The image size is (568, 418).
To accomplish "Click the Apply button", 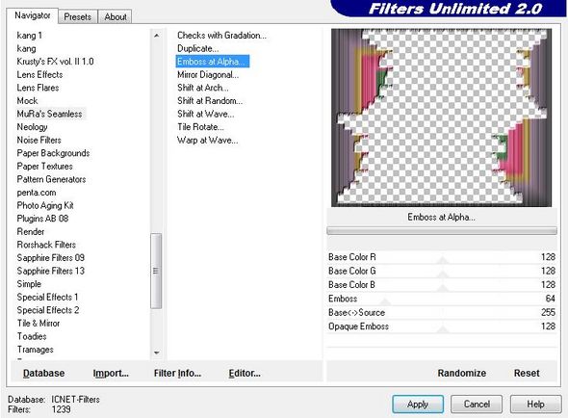I will coord(418,404).
